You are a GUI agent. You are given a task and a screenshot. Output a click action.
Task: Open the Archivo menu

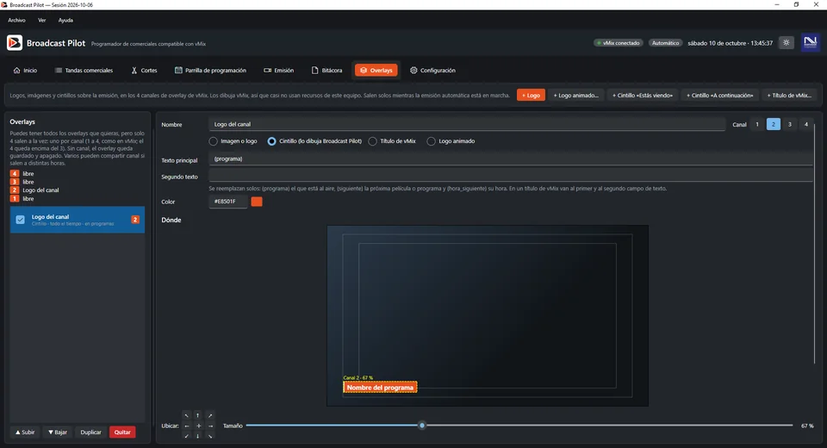tap(16, 20)
